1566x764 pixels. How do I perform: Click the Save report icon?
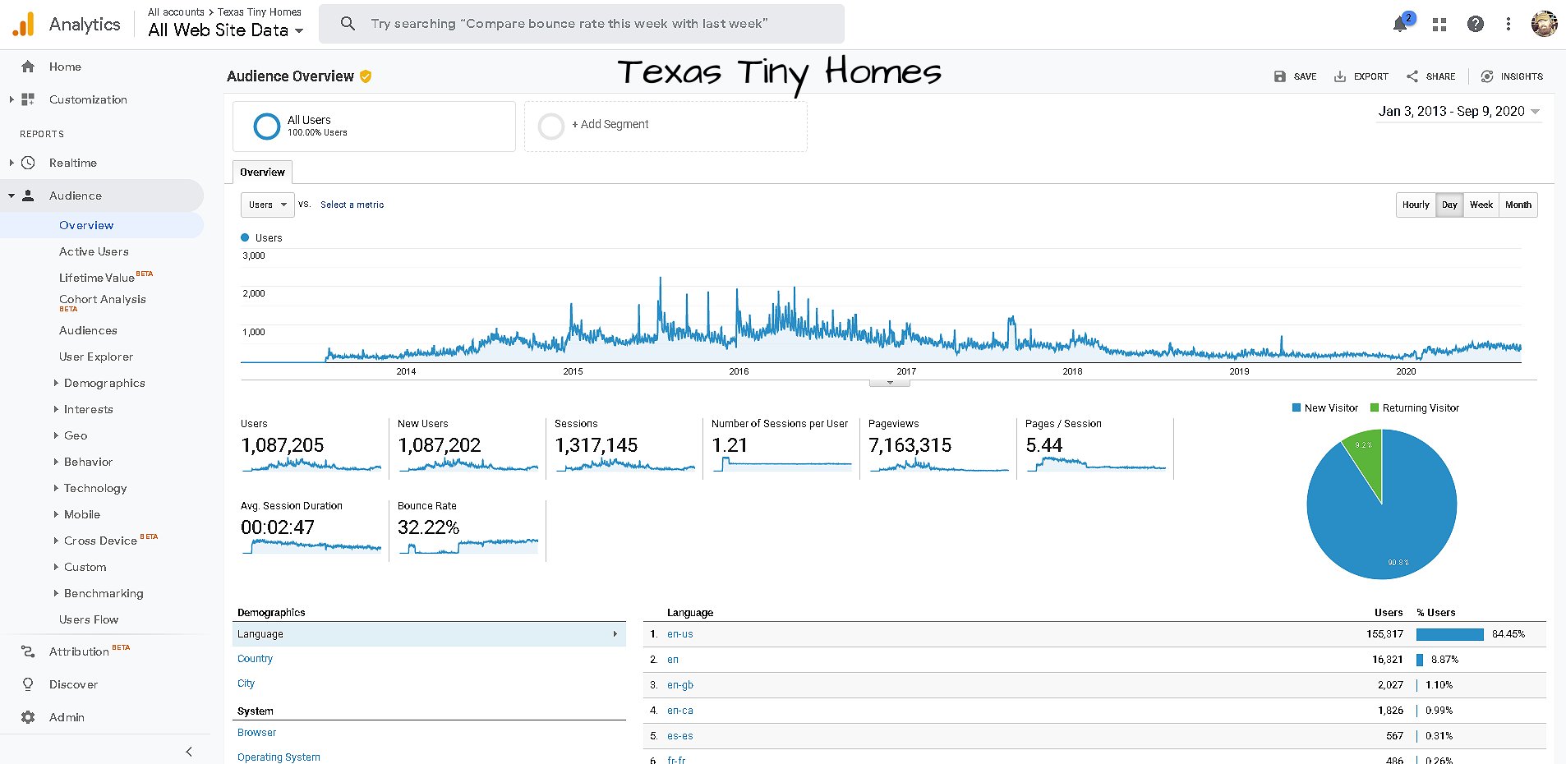[x=1279, y=76]
